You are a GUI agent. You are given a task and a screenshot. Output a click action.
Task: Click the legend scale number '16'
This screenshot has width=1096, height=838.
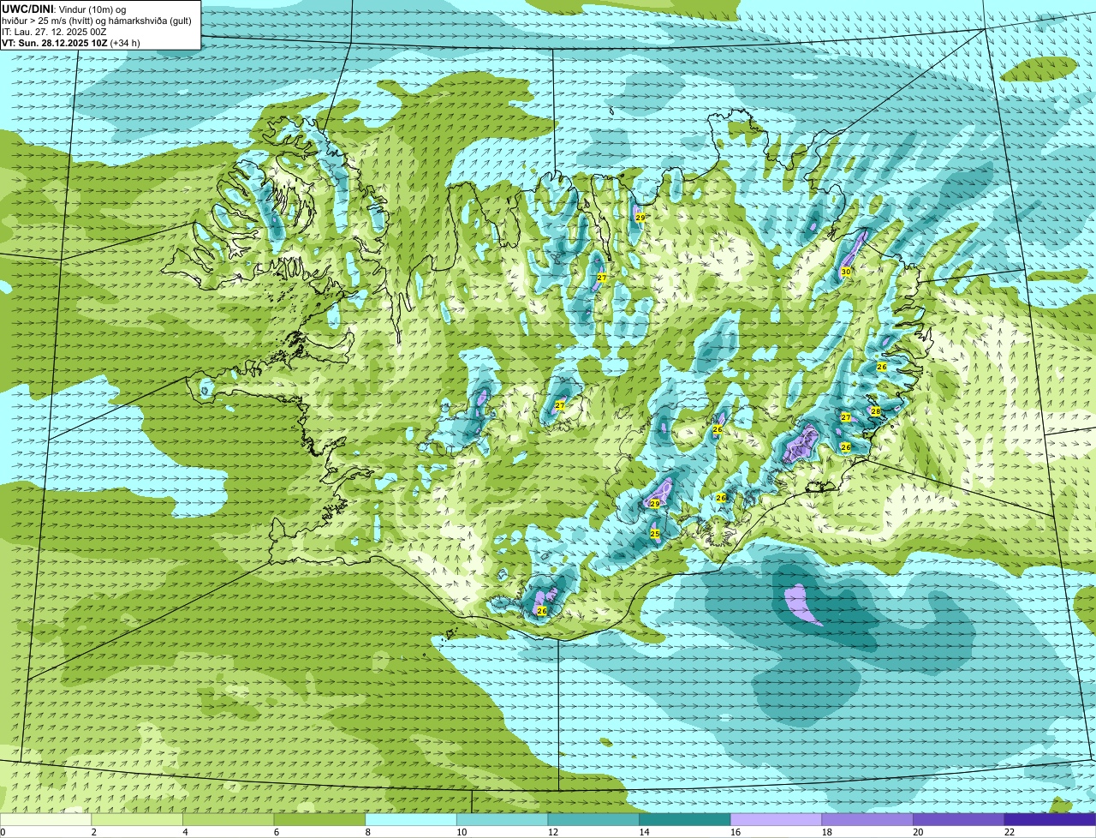click(736, 832)
